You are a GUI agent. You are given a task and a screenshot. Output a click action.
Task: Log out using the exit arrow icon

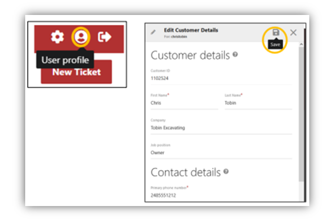(104, 37)
